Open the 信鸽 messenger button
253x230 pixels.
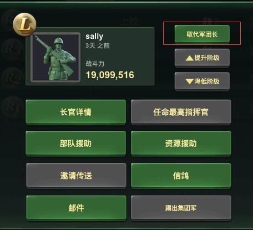coord(181,176)
